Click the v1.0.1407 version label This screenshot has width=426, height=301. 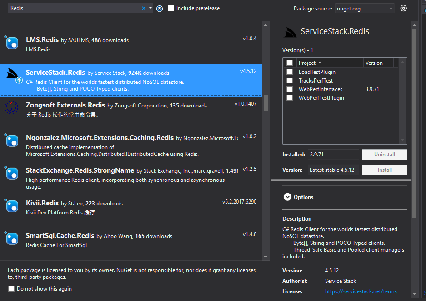(x=246, y=104)
